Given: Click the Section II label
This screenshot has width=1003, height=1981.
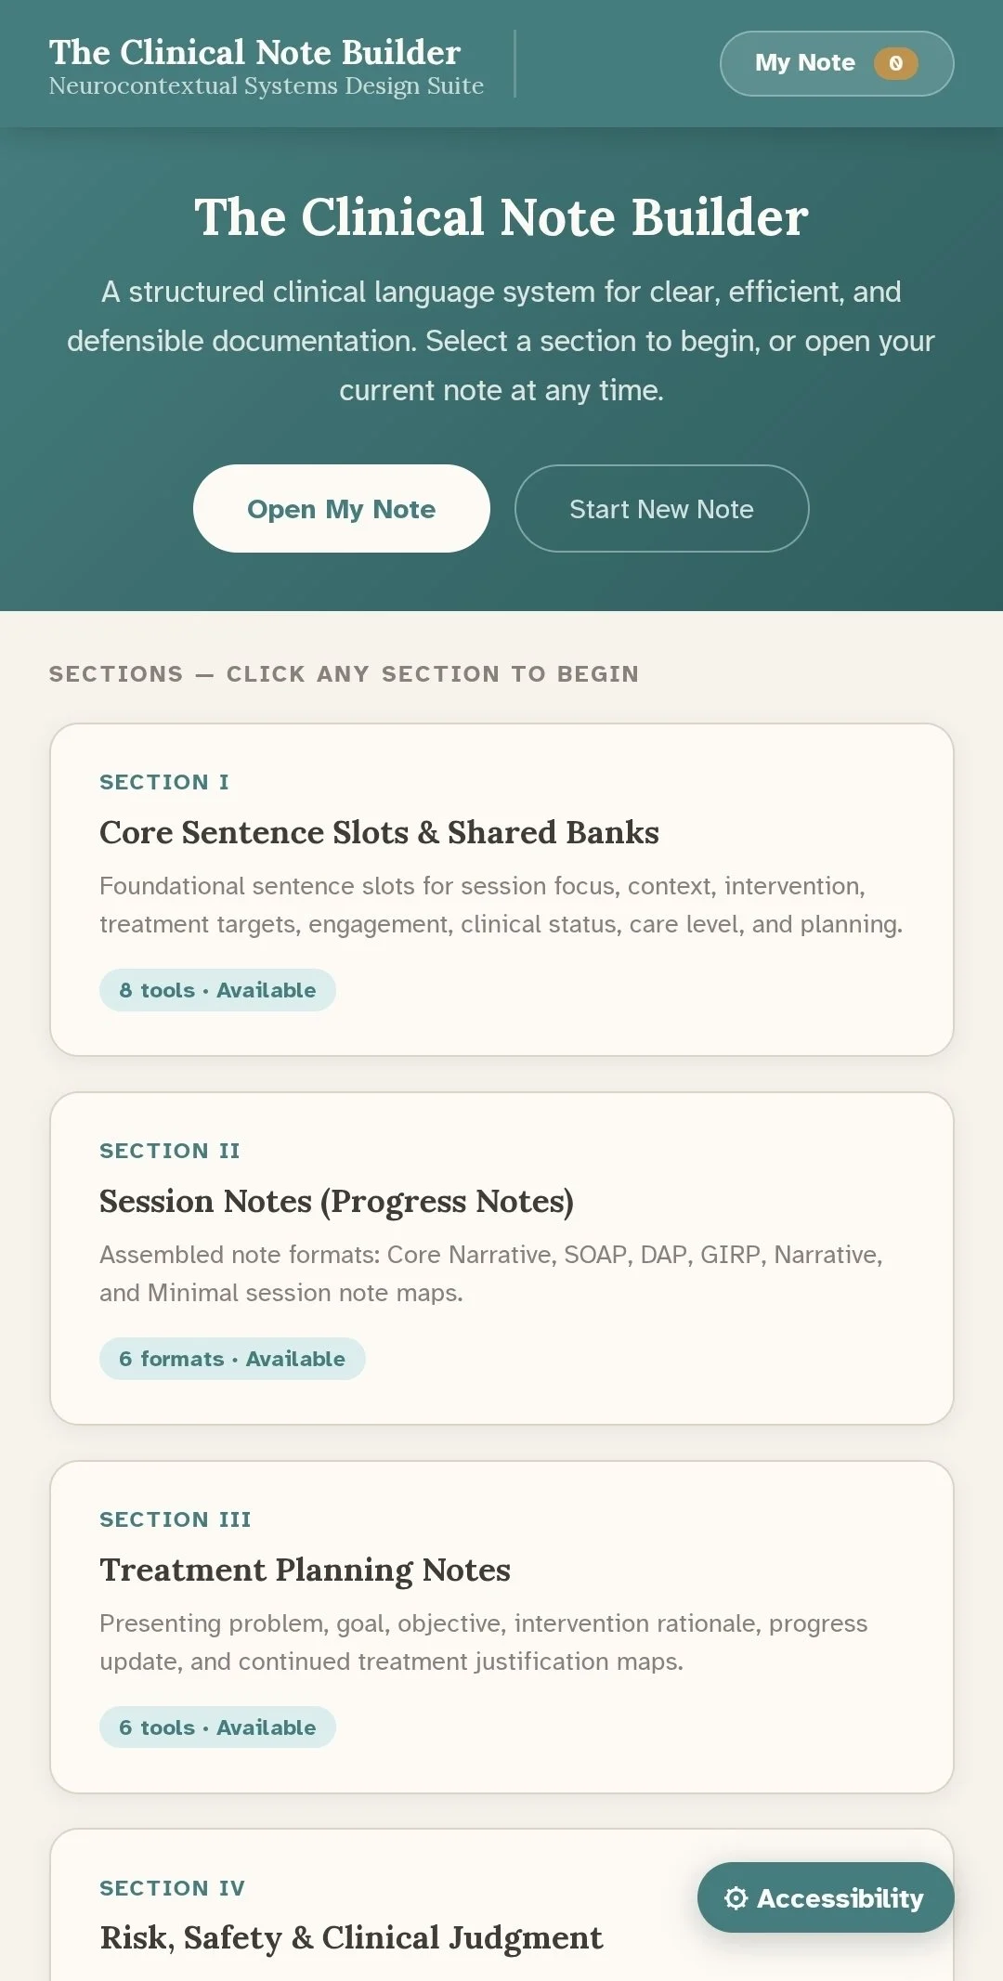Looking at the screenshot, I should coord(170,1152).
